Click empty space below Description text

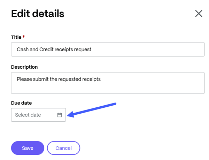(x=108, y=88)
